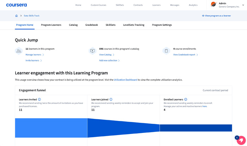Image resolution: width=247 pixels, height=146 pixels.
Task: Click the Learners Invited funnel bar
Action: (x=51, y=128)
